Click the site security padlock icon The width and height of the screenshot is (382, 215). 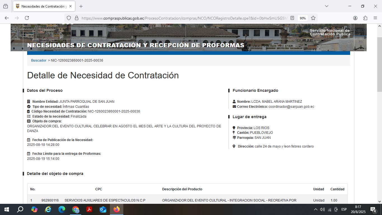pos(76,18)
